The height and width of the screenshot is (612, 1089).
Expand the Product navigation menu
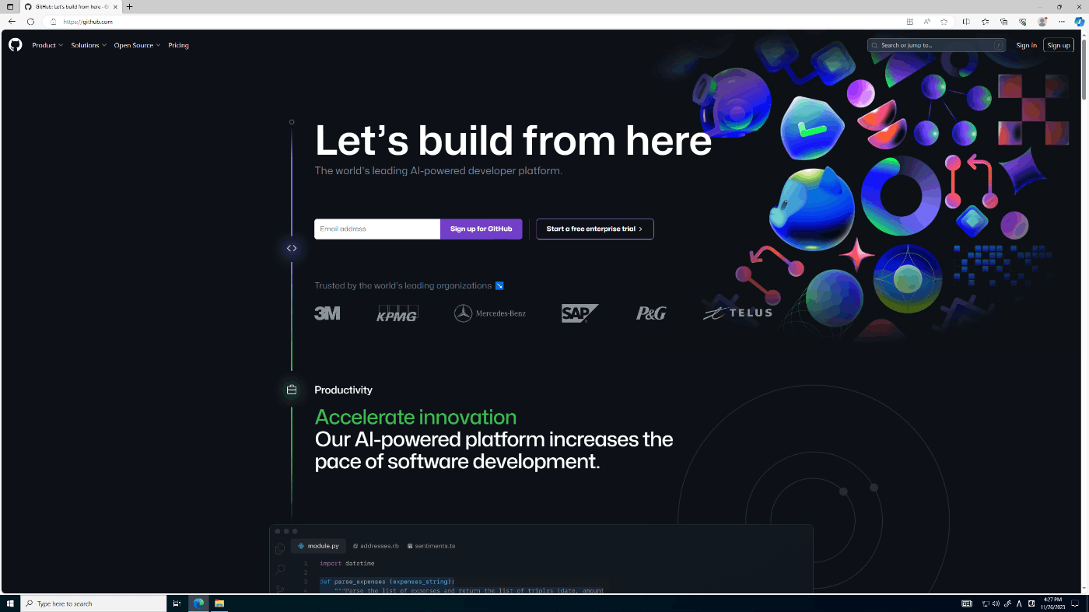tap(47, 45)
